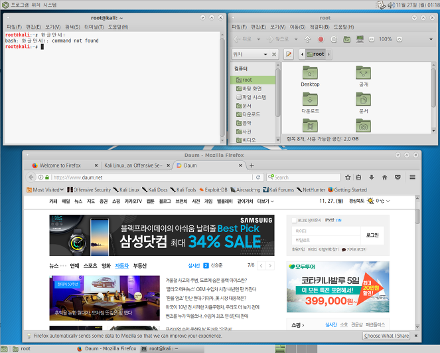Stop loading with red stop icon in file manager
440x353 pixels.
pos(321,39)
